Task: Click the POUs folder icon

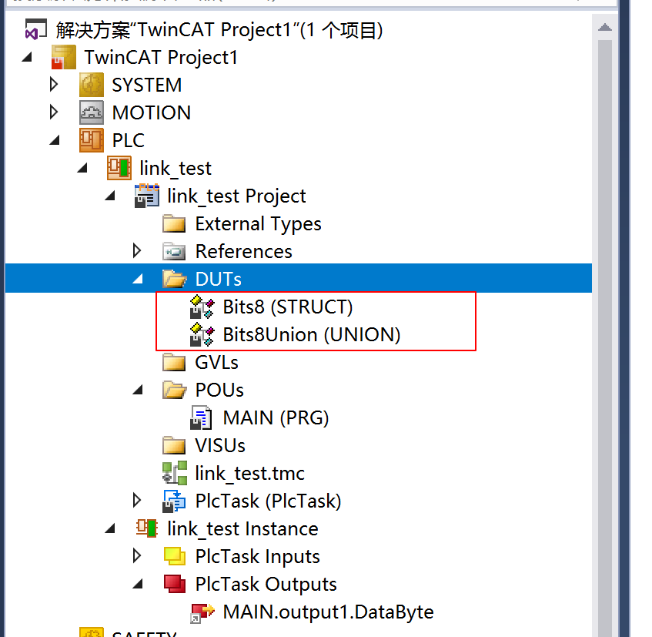Action: pyautogui.click(x=174, y=390)
